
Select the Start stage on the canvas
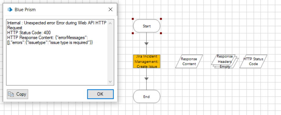click(x=147, y=26)
